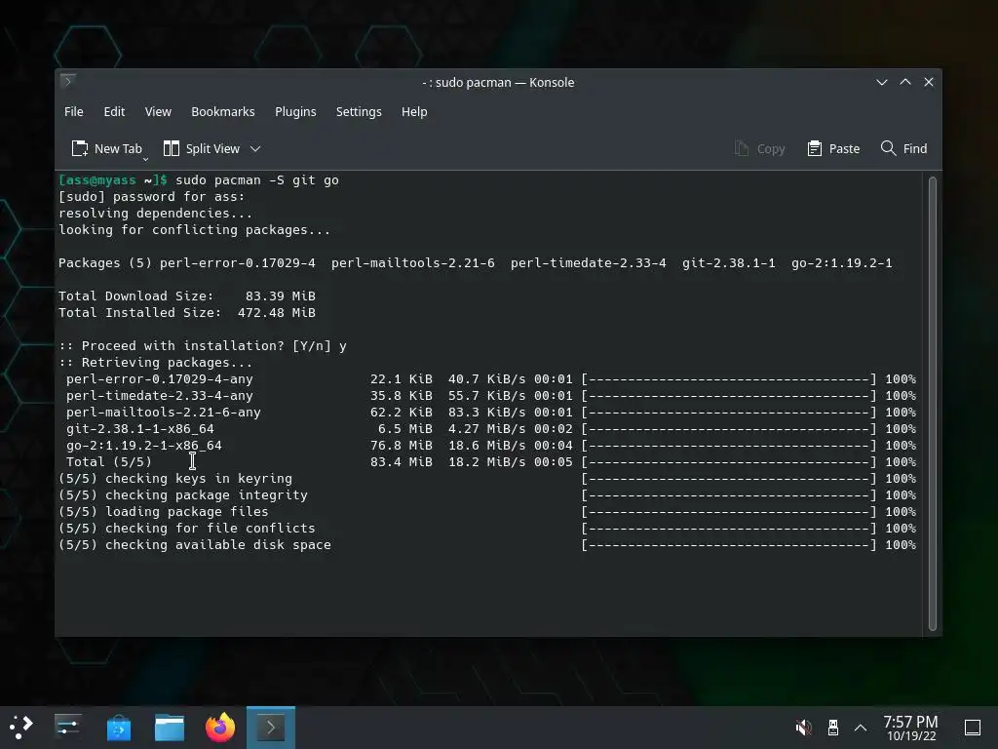The height and width of the screenshot is (749, 998).
Task: Click the Paste toolbar button
Action: [x=833, y=148]
